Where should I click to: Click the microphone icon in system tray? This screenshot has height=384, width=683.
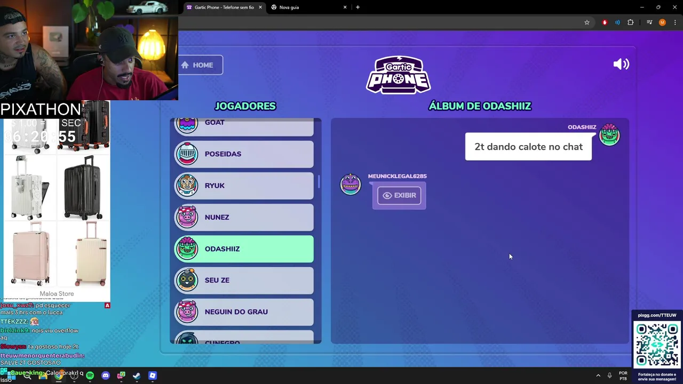pos(610,375)
